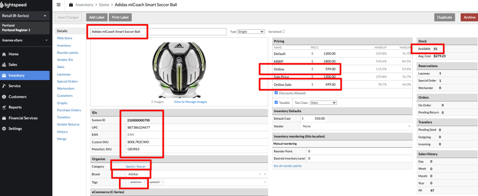
Task: Click the Service wrench icon
Action: point(4,86)
